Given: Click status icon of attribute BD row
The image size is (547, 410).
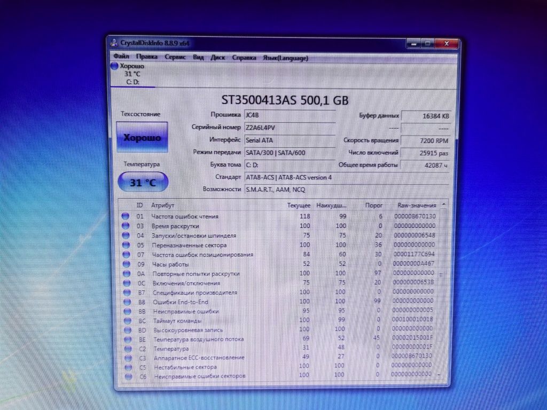Looking at the screenshot, I should (128, 330).
